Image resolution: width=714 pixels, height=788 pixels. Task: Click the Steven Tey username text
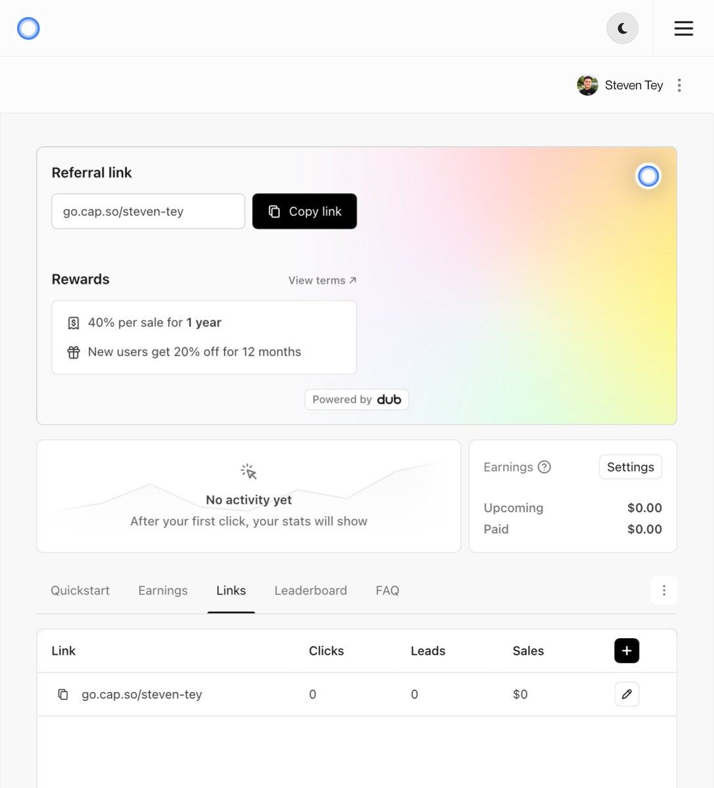pyautogui.click(x=634, y=85)
